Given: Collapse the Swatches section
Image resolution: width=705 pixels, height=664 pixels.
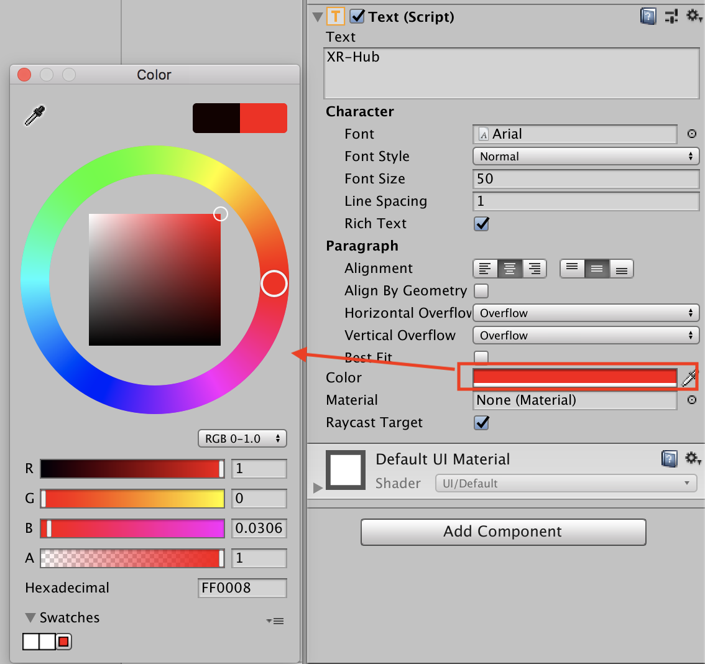Looking at the screenshot, I should pos(29,617).
